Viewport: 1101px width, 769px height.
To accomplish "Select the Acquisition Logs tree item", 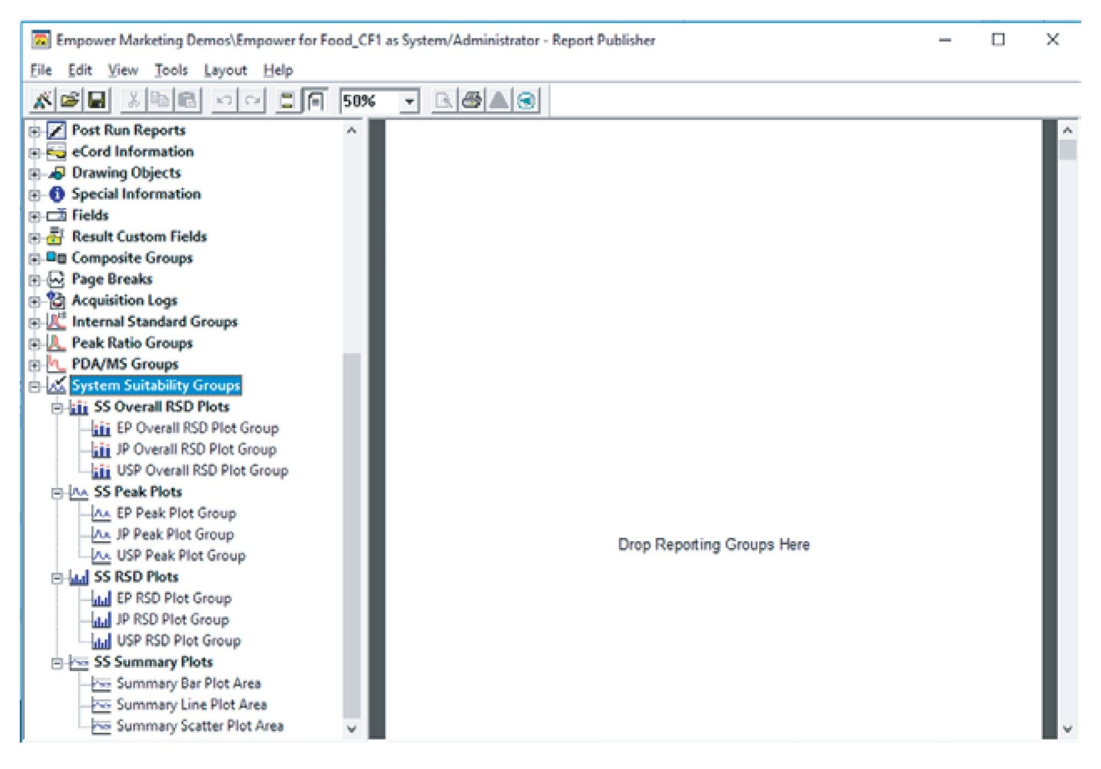I will click(x=125, y=300).
